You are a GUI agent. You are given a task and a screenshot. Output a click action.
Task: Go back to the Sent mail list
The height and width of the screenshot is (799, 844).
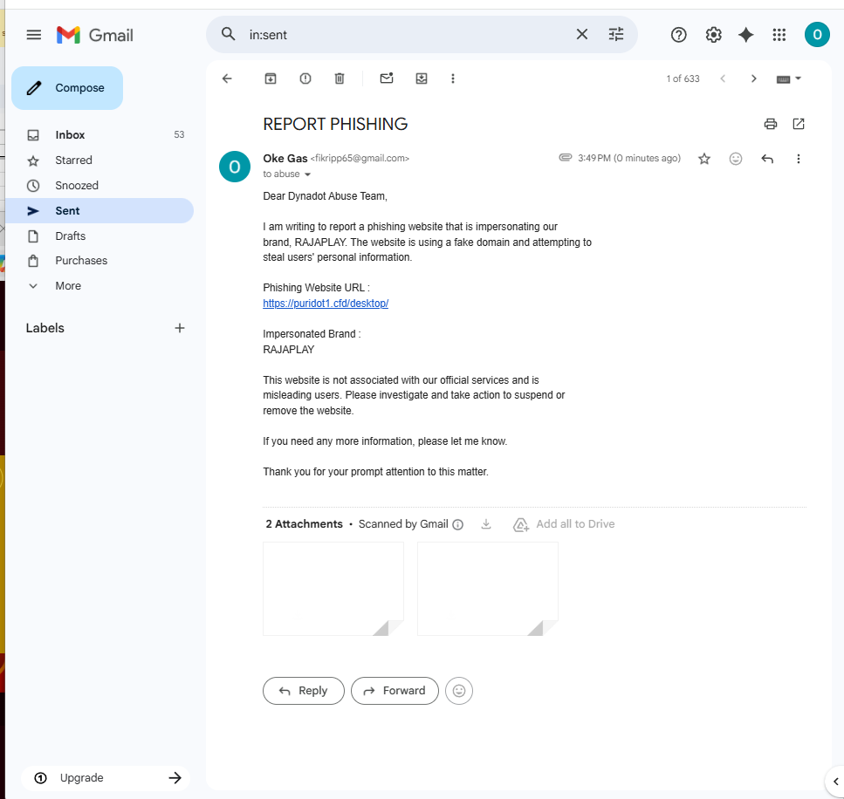coord(227,79)
